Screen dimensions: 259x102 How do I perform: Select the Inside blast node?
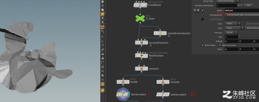pos(123,82)
